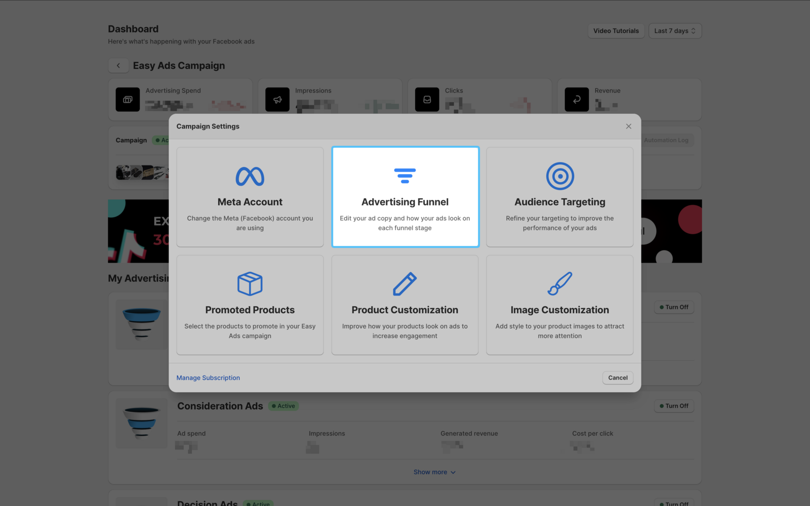Open the Manage Subscription link
The height and width of the screenshot is (506, 810).
pyautogui.click(x=208, y=377)
